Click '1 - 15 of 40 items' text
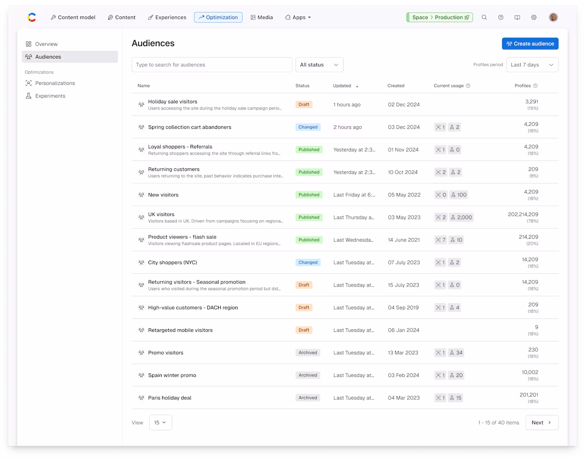This screenshot has height=459, width=585. click(x=499, y=423)
